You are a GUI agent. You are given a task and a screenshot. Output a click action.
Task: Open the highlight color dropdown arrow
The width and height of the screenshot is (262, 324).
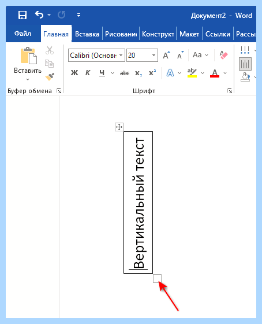203,73
